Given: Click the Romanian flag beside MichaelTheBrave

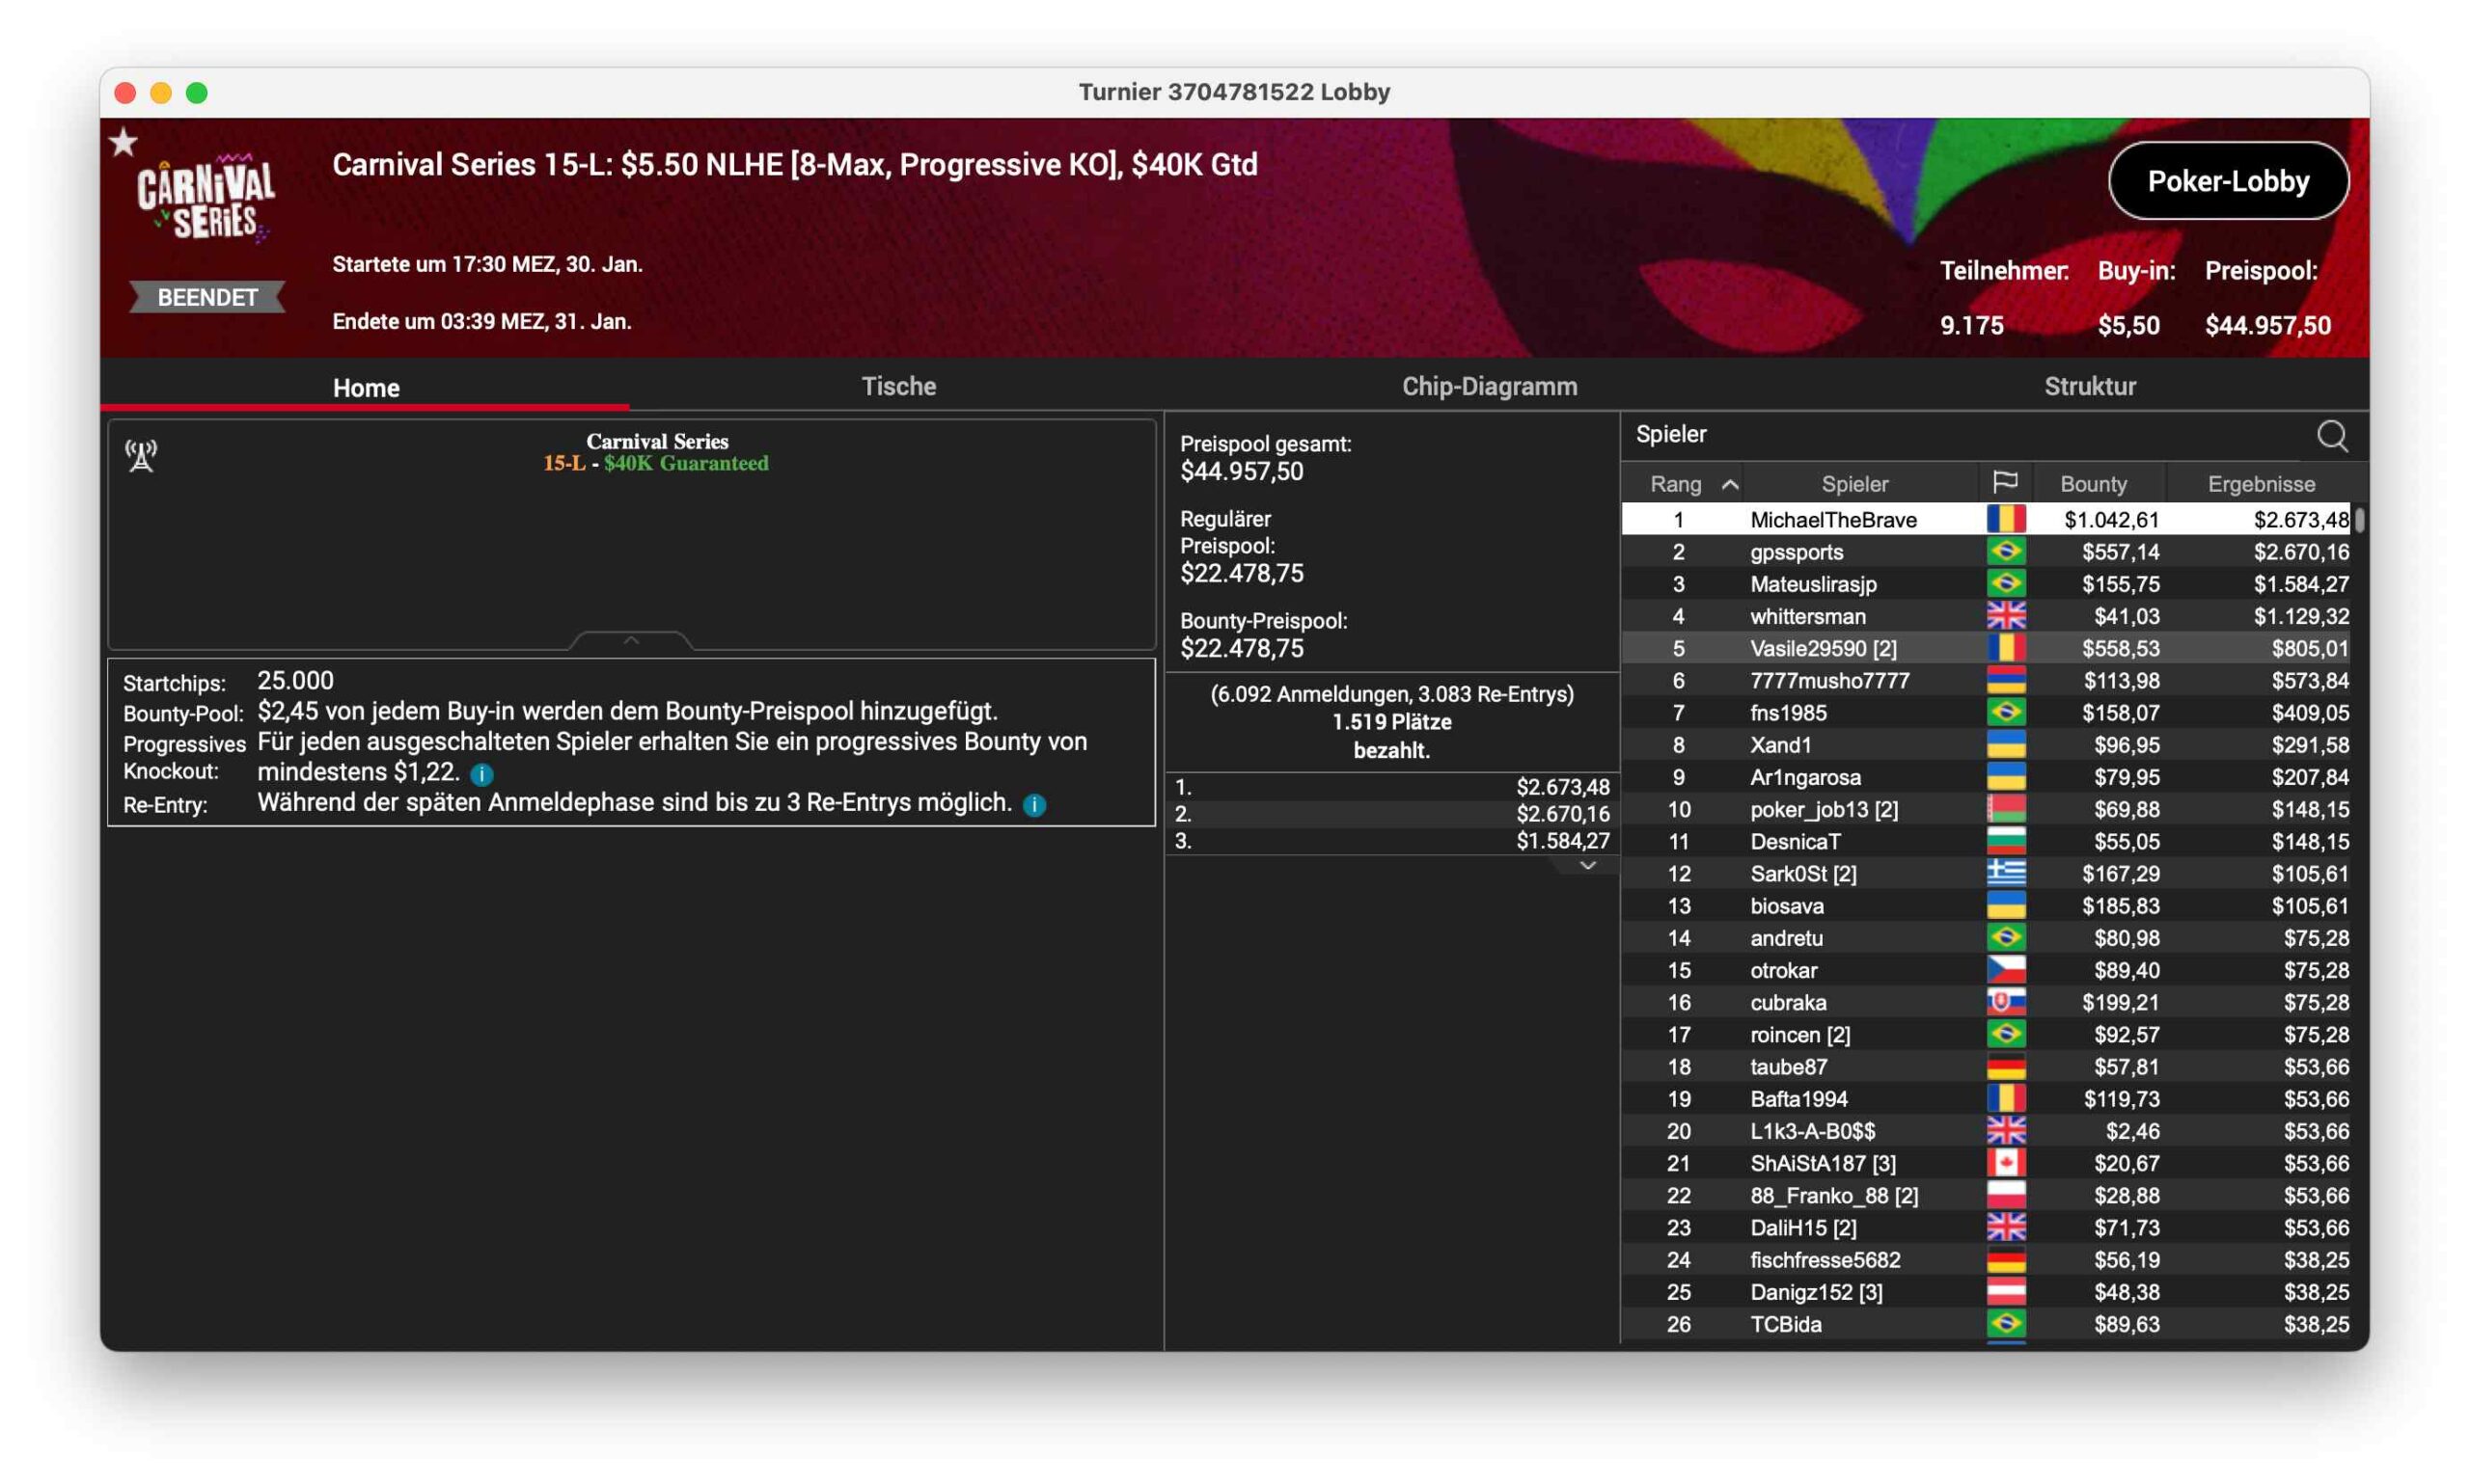Looking at the screenshot, I should coord(2005,519).
